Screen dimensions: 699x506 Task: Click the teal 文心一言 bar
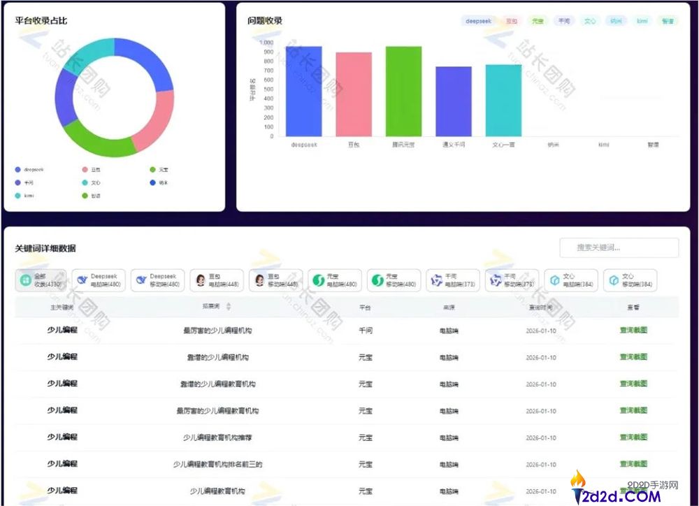[x=503, y=101]
